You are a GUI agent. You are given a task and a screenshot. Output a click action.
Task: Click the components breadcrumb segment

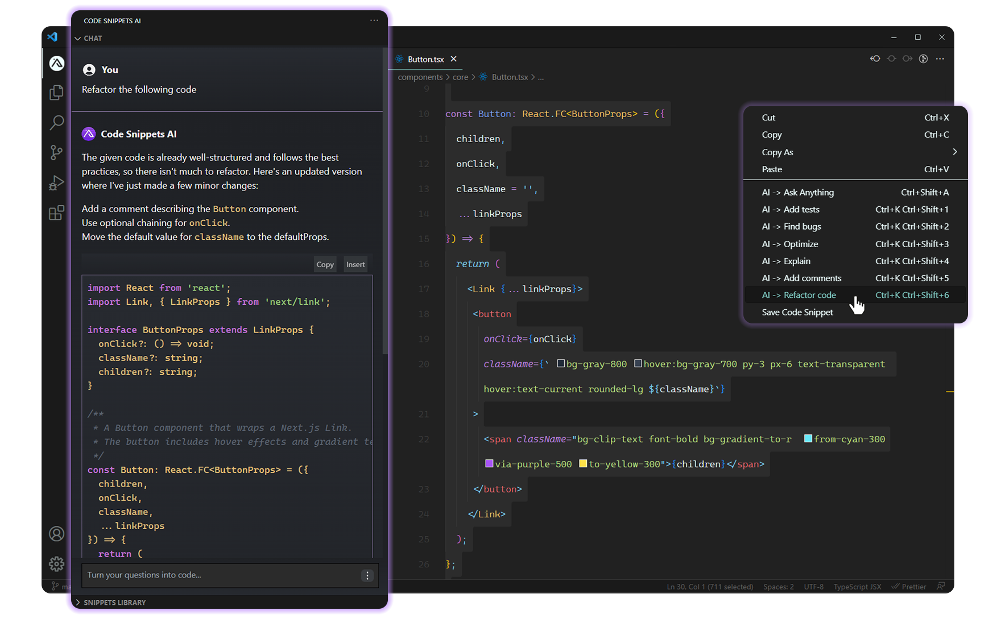[420, 77]
